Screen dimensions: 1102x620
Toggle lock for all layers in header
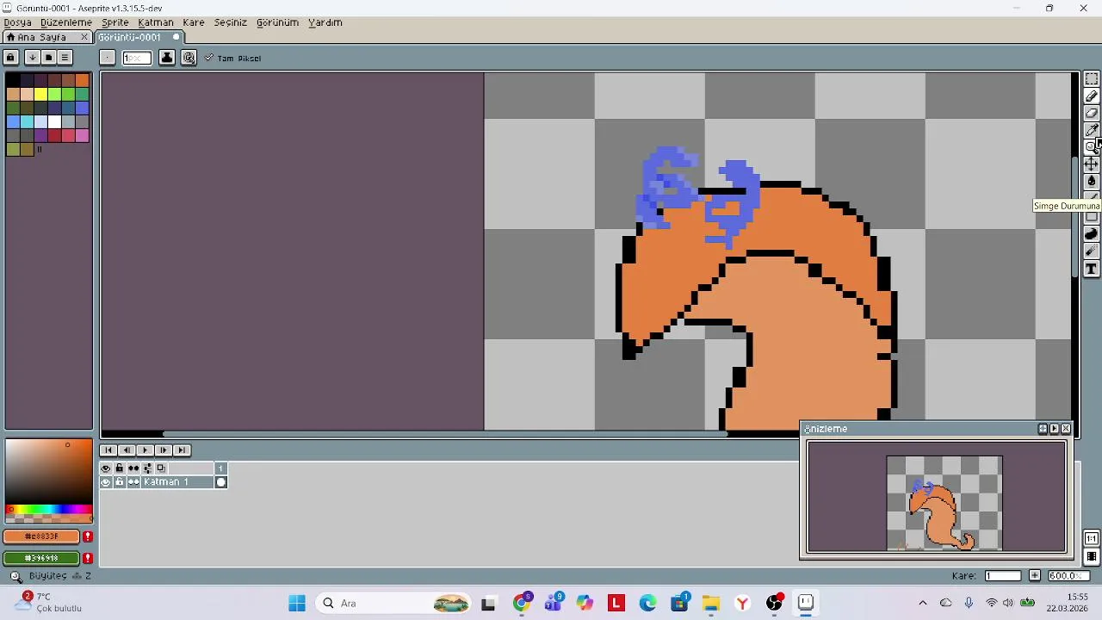(x=120, y=468)
